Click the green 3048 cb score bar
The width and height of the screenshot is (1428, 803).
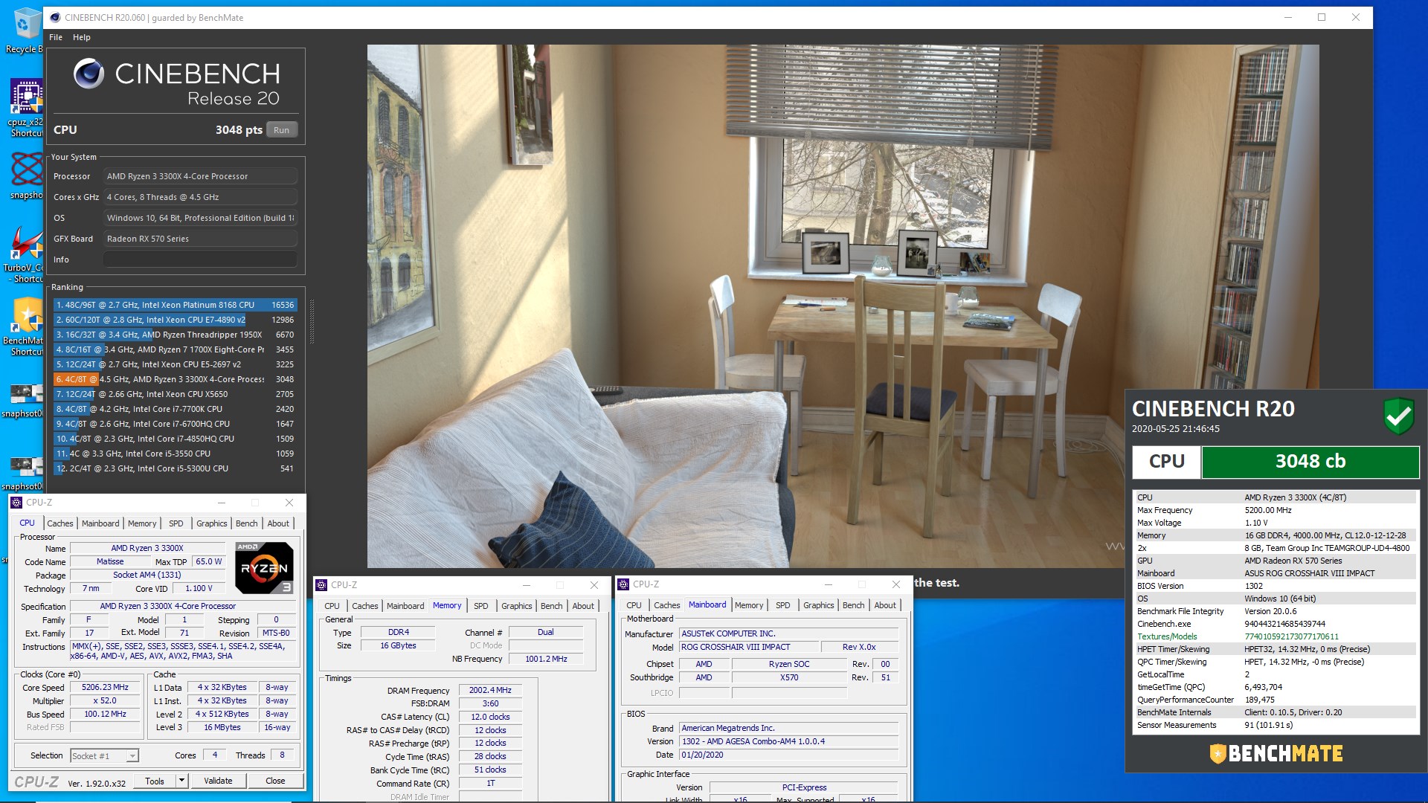[x=1310, y=462]
